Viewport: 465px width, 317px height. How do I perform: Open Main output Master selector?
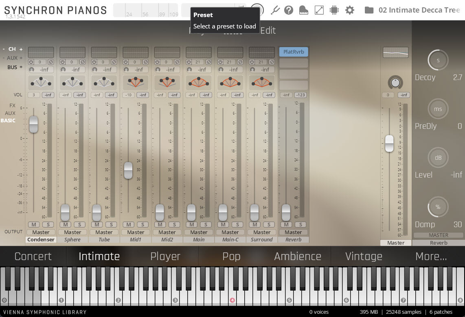tap(199, 232)
